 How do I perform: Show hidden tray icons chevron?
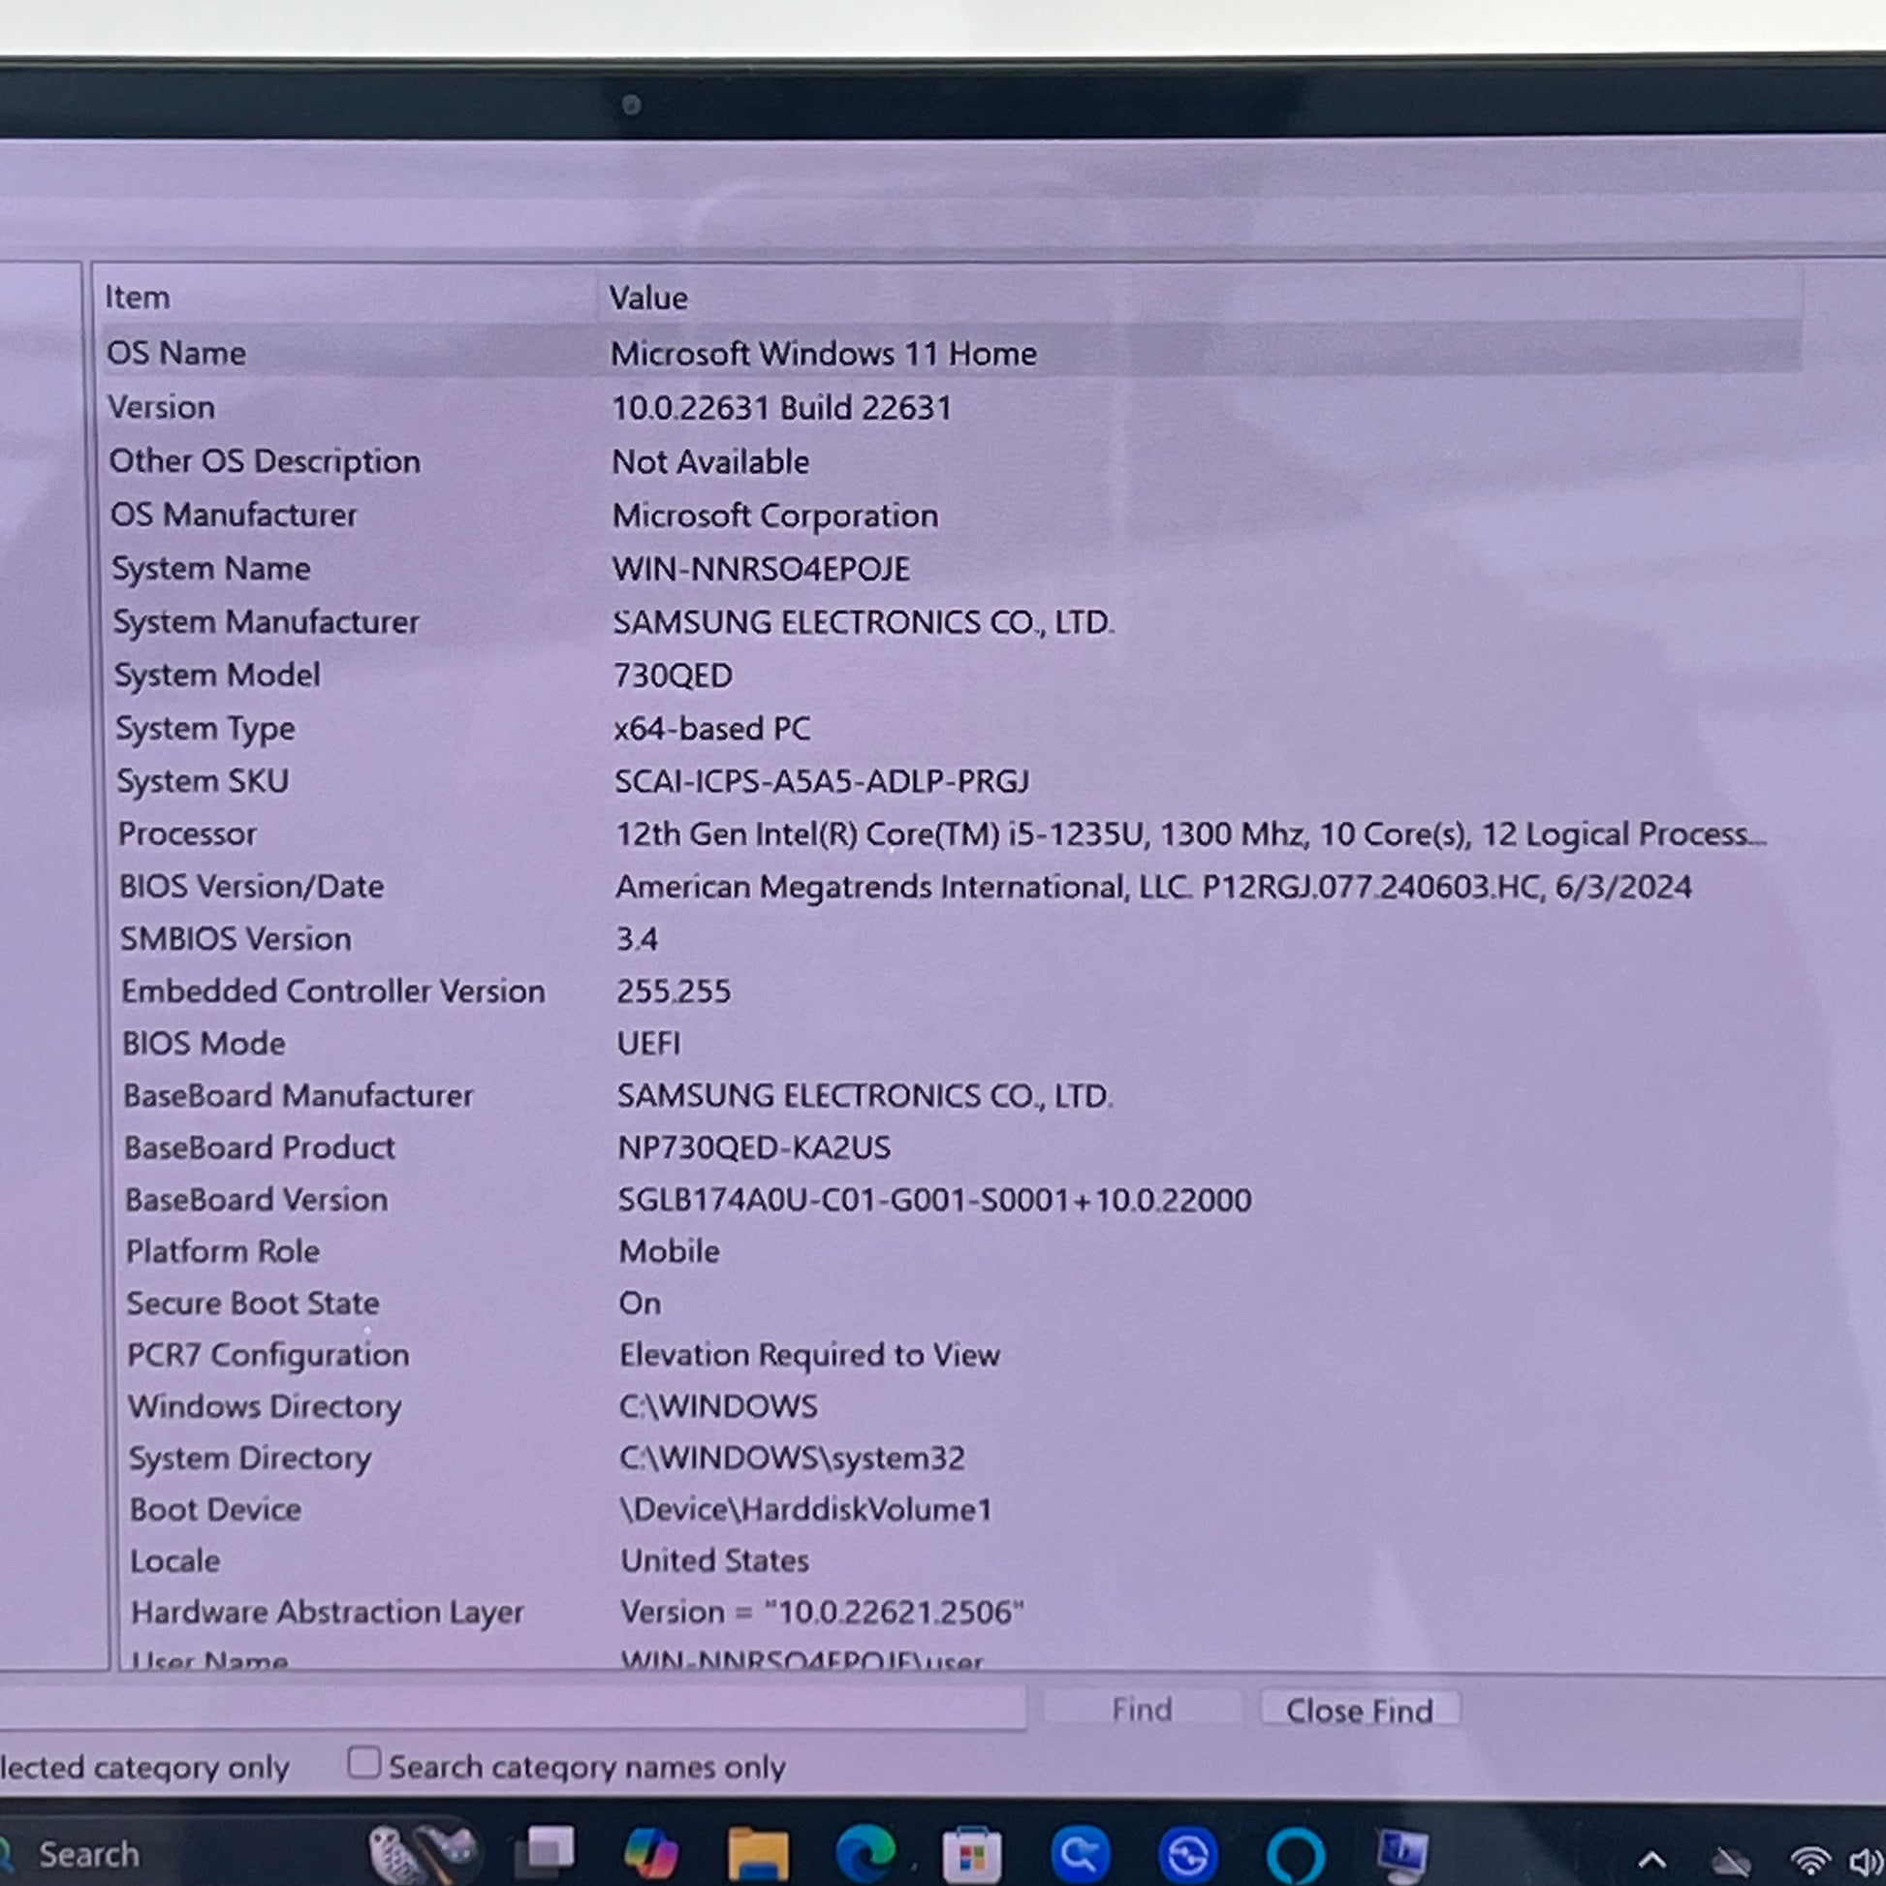tap(1651, 1859)
